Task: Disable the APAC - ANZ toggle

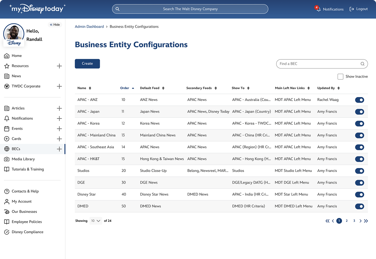Action: tap(359, 100)
